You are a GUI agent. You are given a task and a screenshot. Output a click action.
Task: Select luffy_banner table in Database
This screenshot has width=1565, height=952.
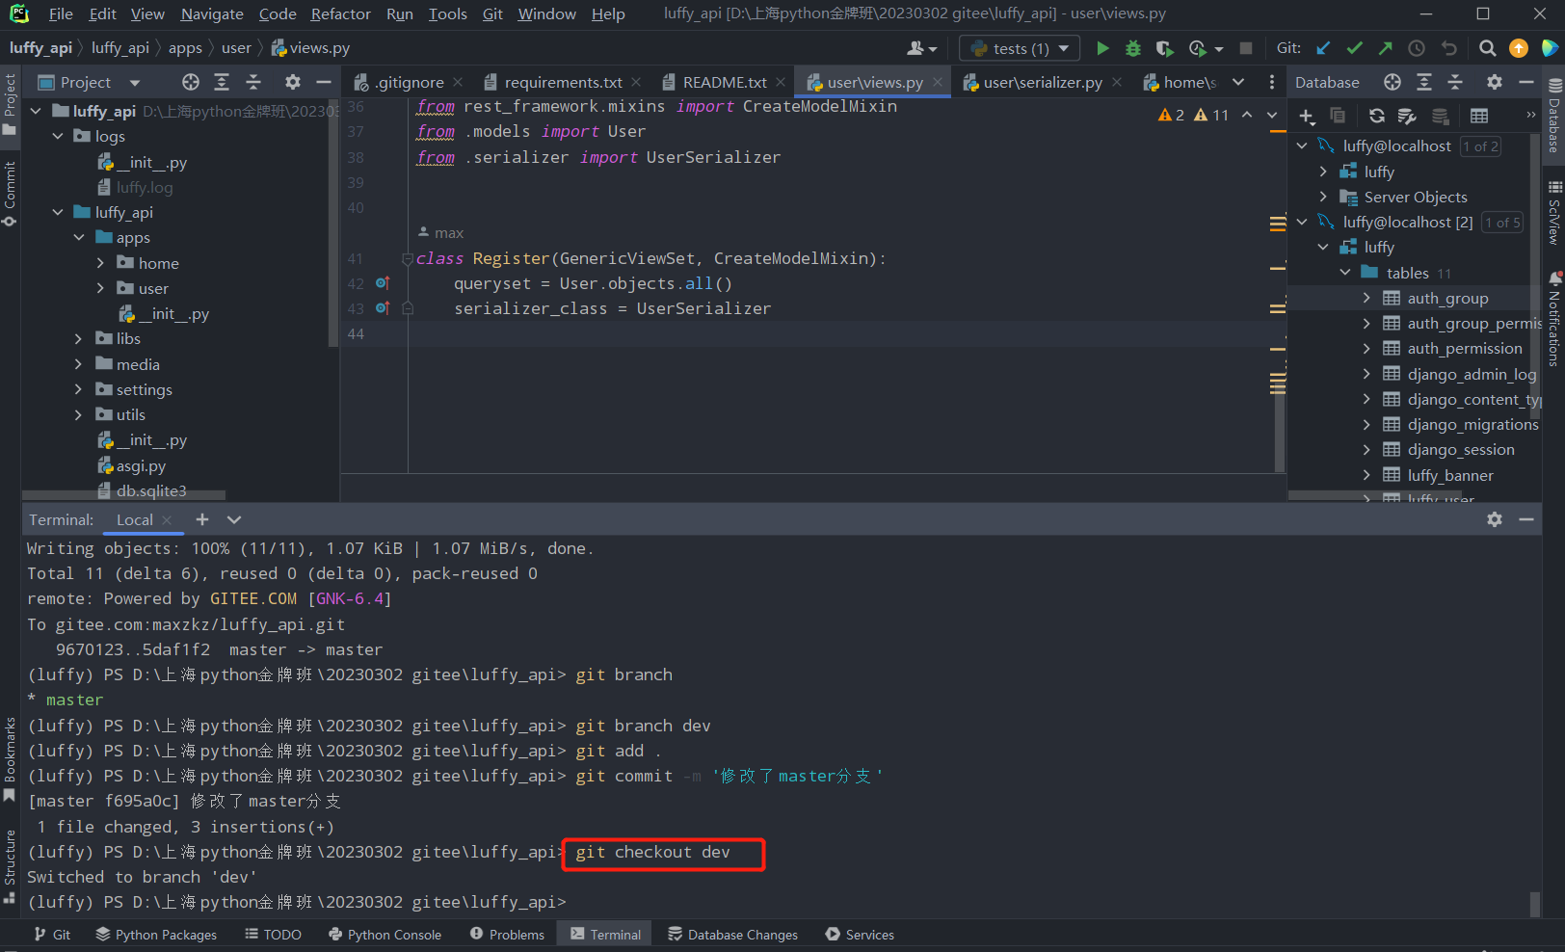(1450, 475)
